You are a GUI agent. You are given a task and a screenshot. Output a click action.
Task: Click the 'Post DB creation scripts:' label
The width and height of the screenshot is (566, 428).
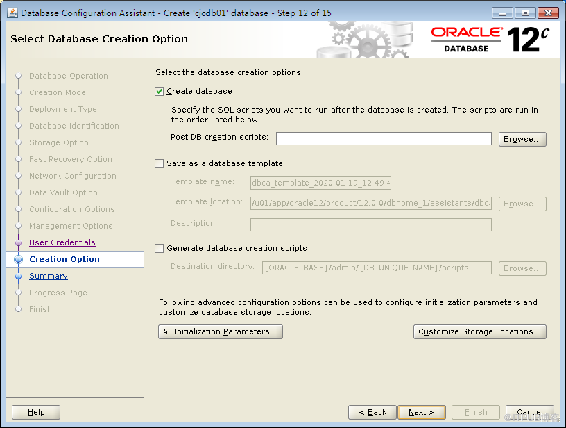[x=219, y=138]
